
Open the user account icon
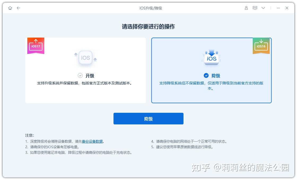point(246,8)
